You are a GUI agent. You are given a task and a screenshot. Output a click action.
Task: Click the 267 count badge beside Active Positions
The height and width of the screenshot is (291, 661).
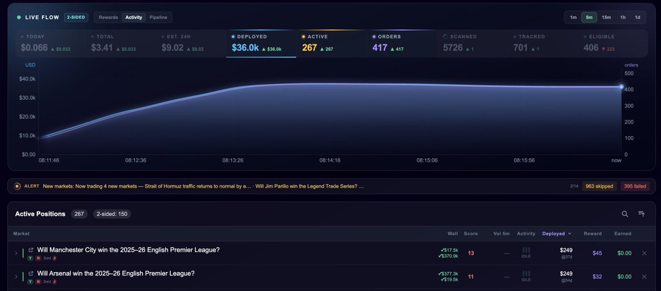click(79, 214)
